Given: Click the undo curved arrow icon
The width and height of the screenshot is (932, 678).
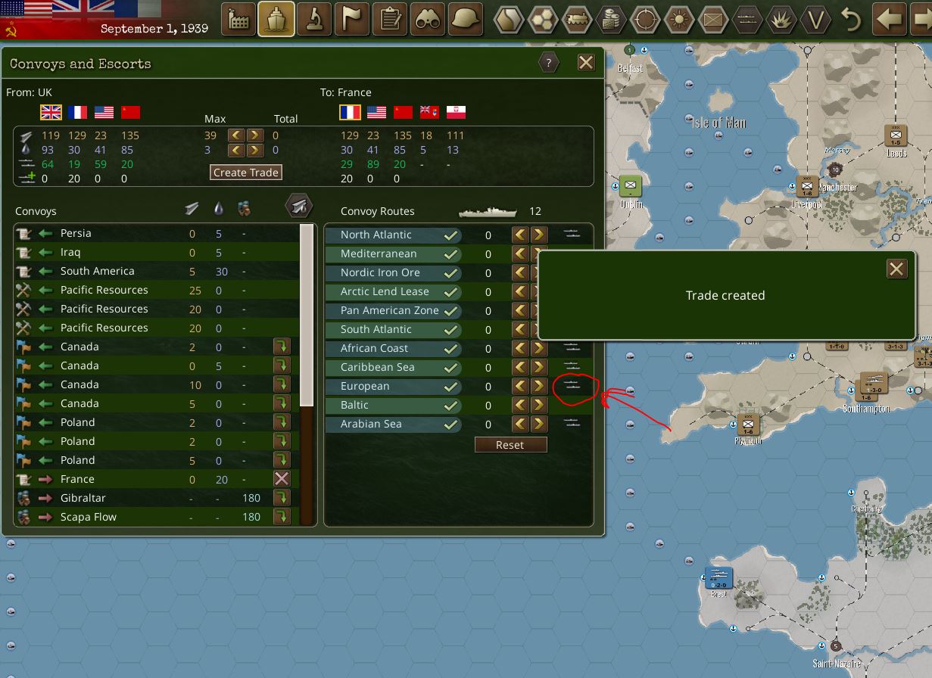Looking at the screenshot, I should 852,20.
